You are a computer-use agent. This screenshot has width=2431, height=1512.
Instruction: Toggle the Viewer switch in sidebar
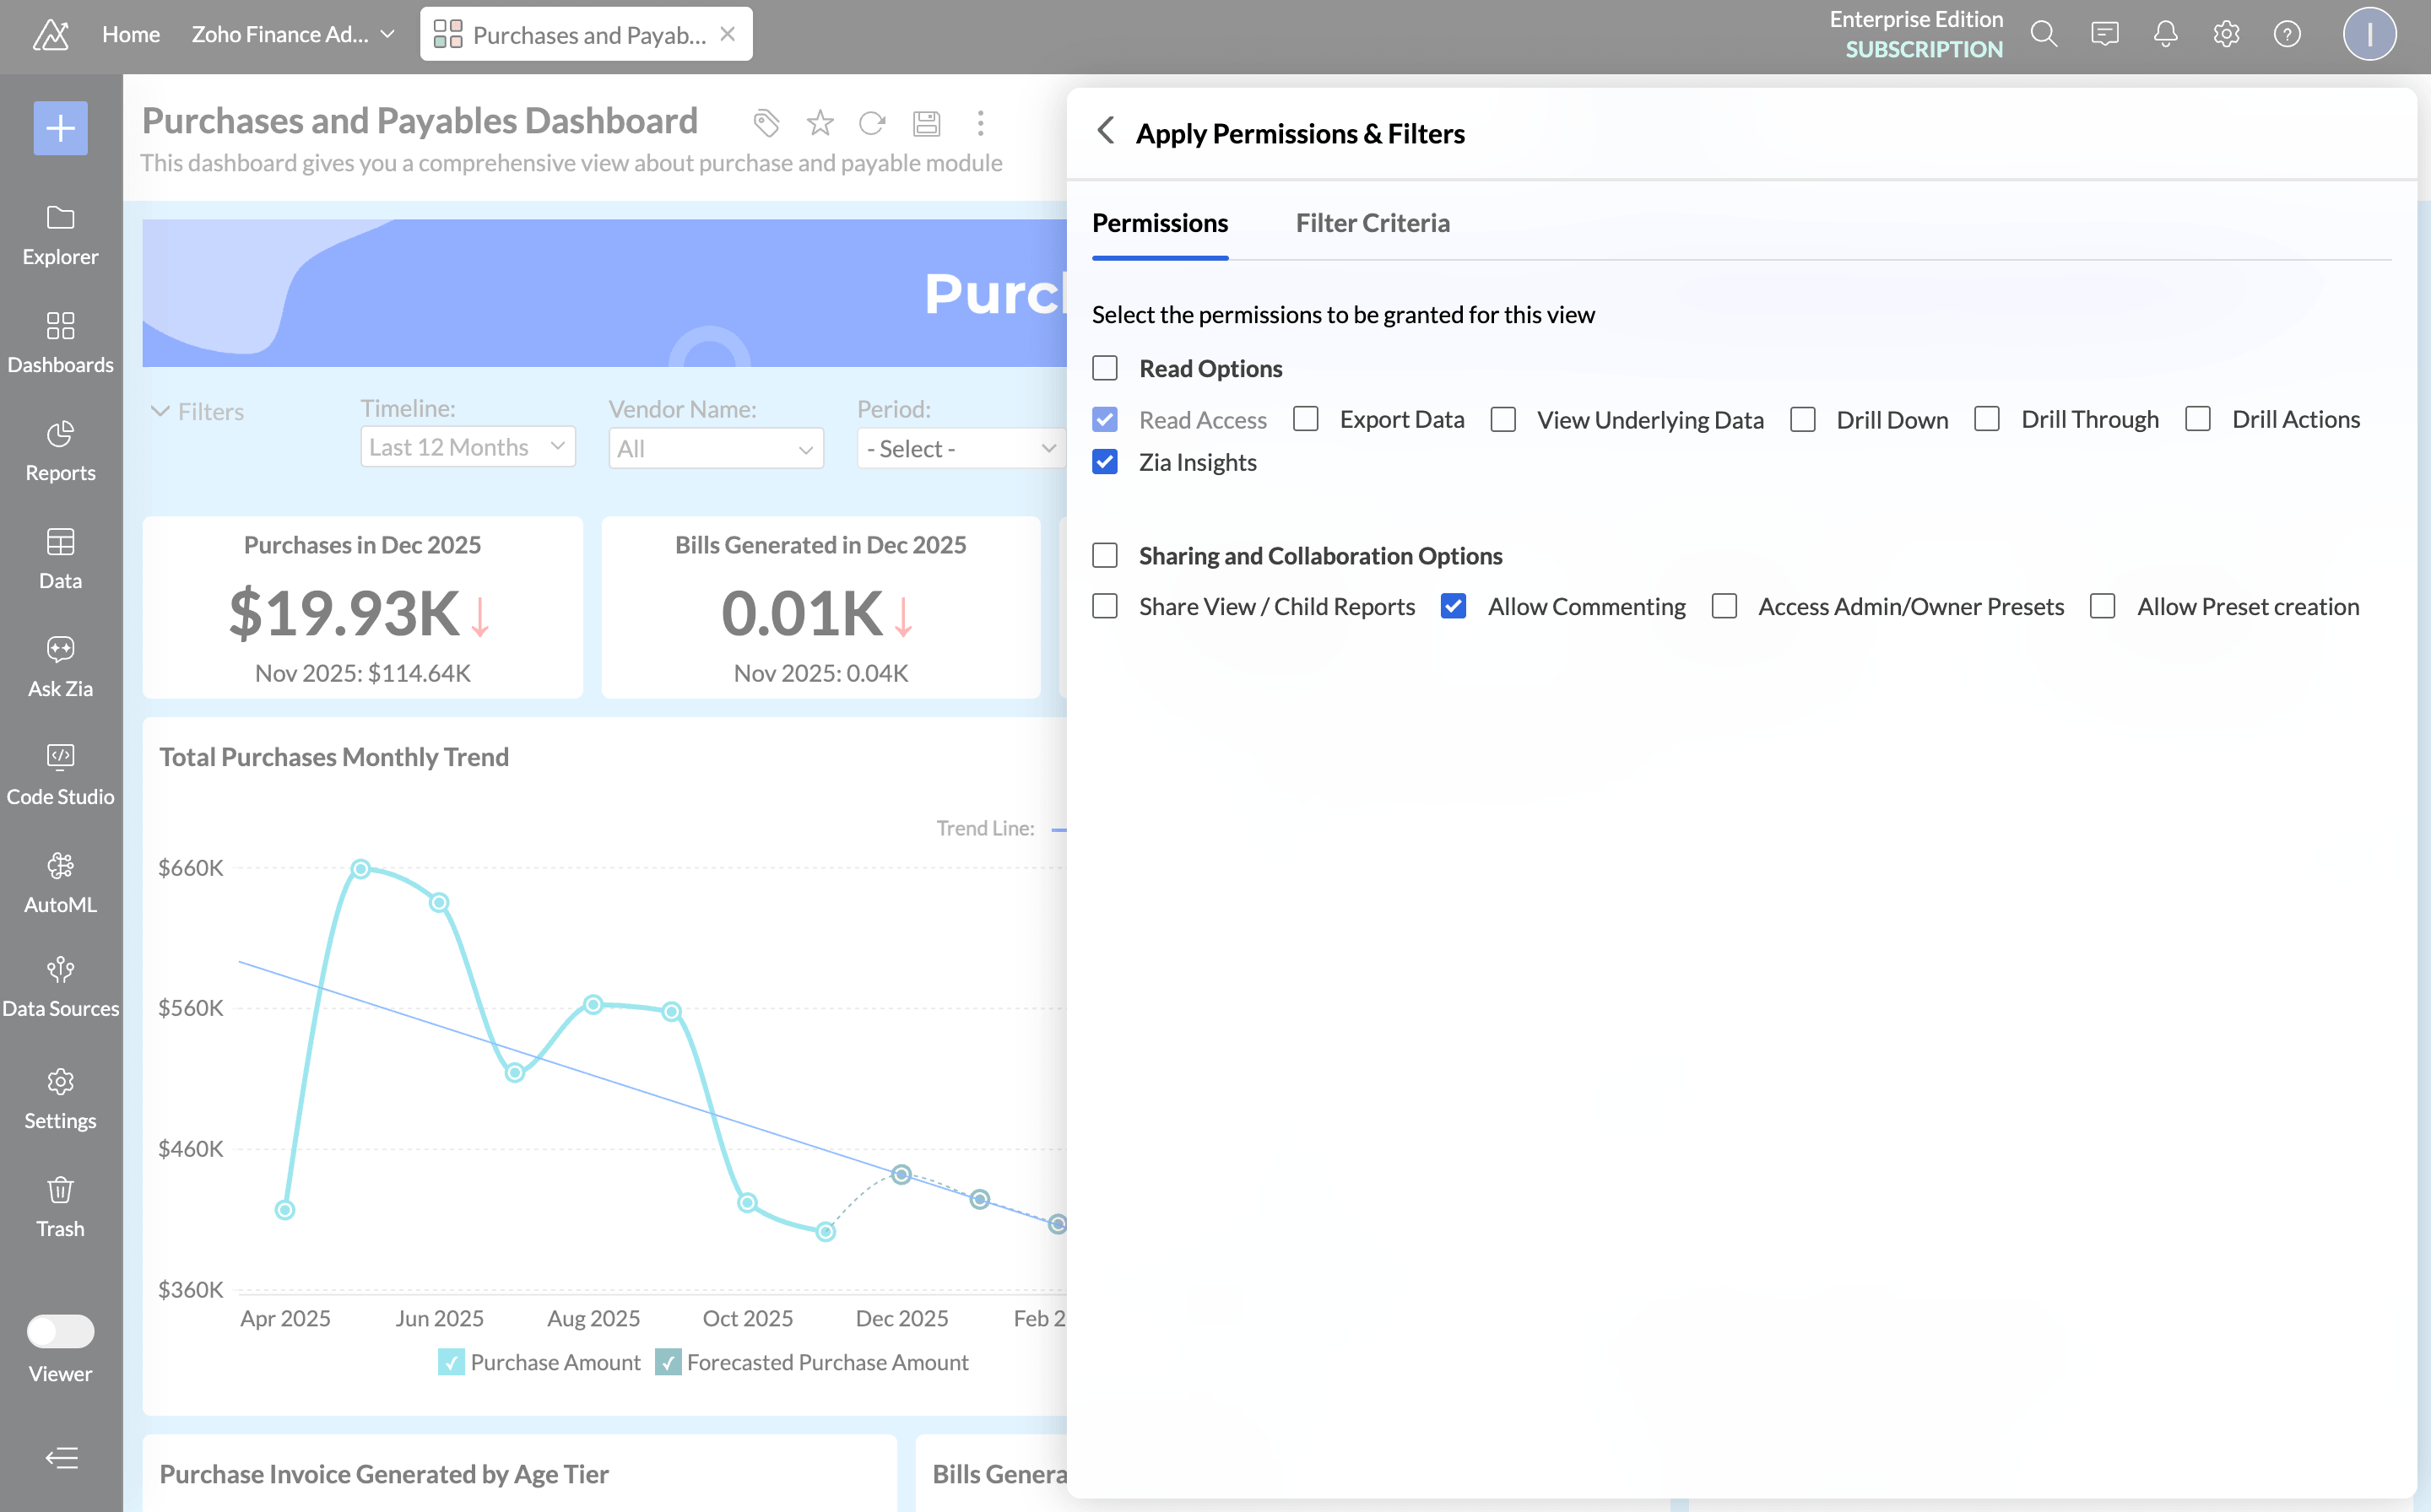(x=60, y=1331)
